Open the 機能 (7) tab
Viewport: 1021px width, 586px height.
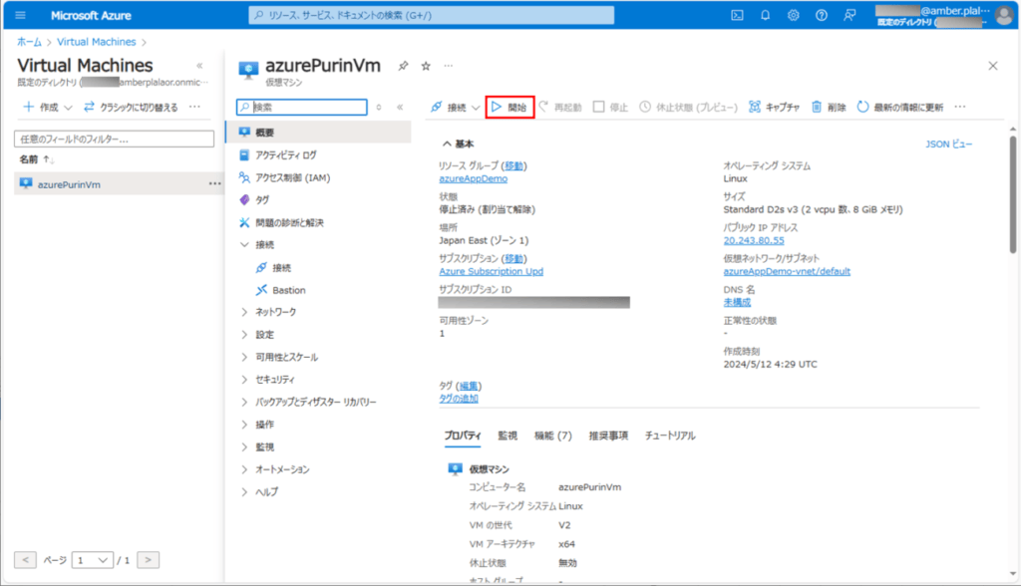point(553,435)
